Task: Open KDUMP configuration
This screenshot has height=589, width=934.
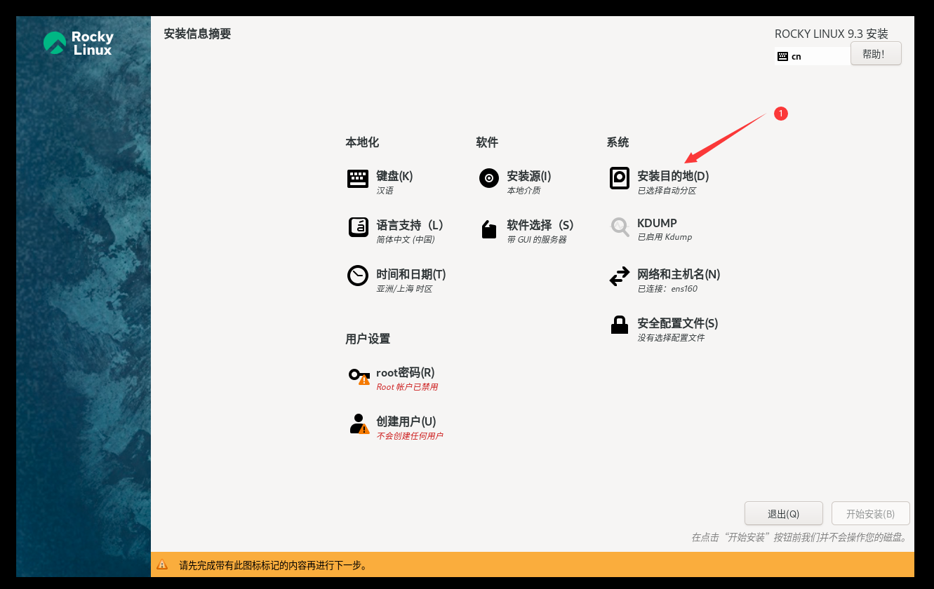Action: 657,224
